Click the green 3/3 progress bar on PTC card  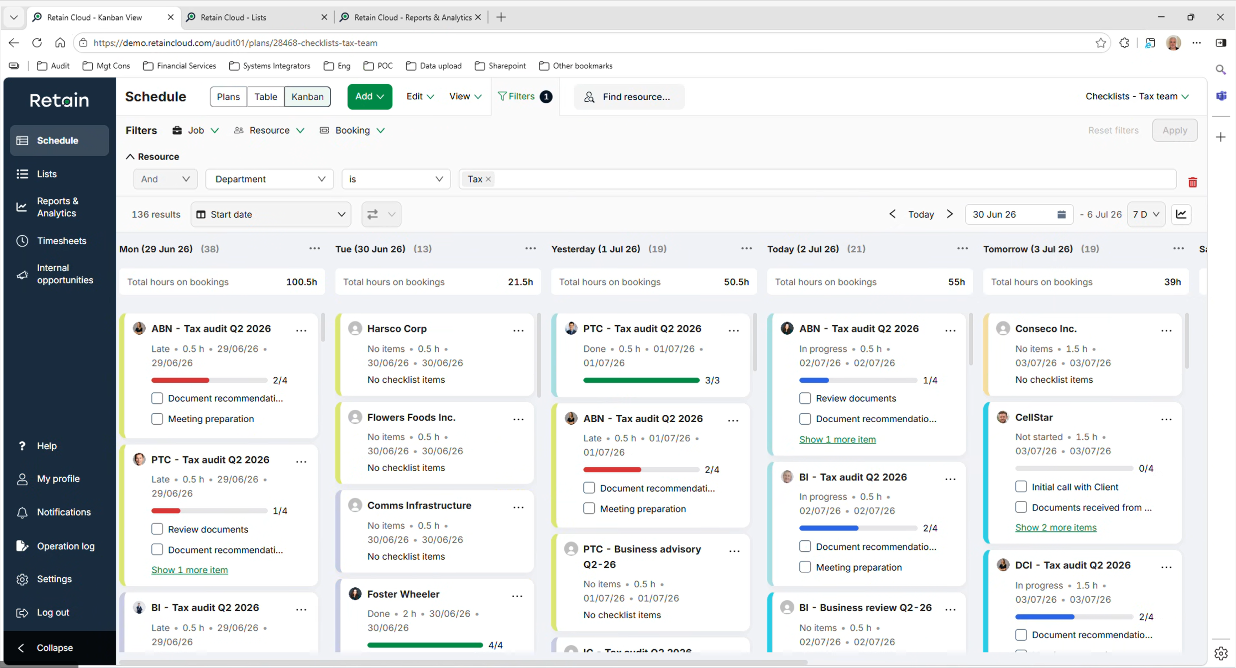[x=641, y=380]
